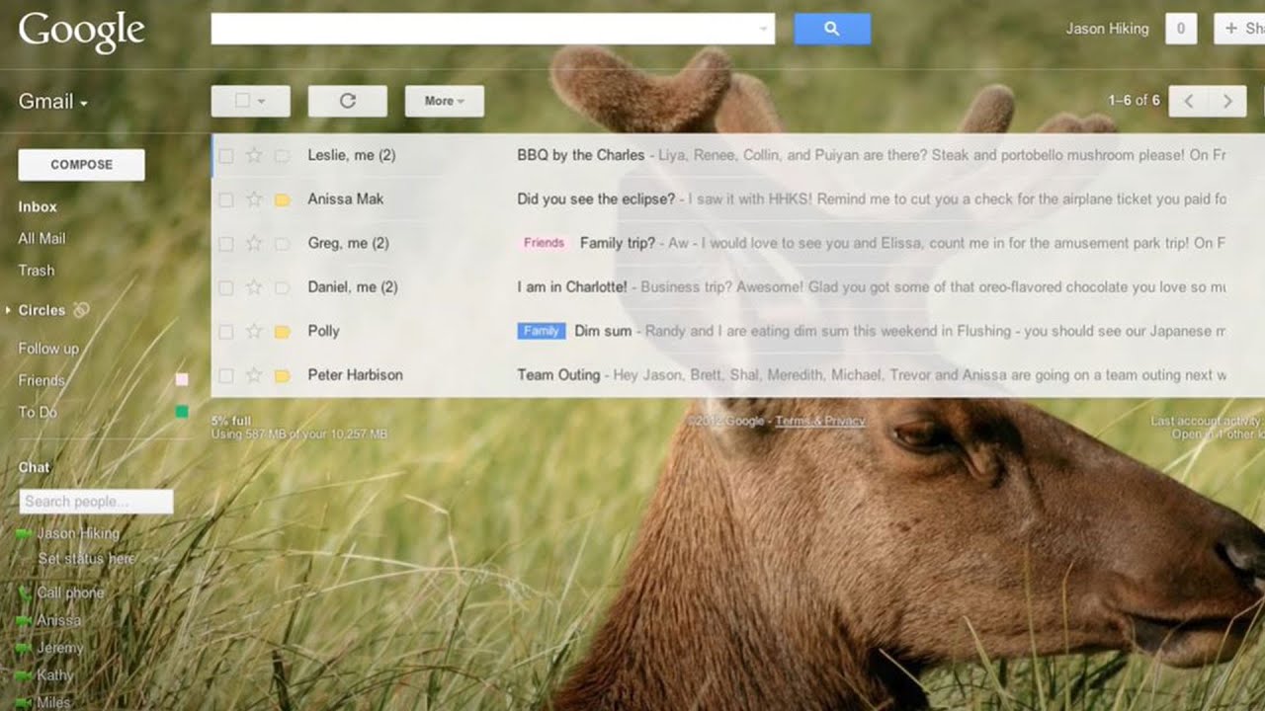Select the Greg, me (2) email checkbox
This screenshot has width=1265, height=711.
coord(226,244)
